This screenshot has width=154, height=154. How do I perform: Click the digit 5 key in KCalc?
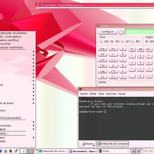[141, 63]
